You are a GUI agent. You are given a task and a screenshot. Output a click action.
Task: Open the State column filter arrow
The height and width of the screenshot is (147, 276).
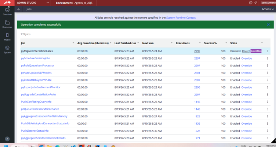pyautogui.click(x=262, y=43)
